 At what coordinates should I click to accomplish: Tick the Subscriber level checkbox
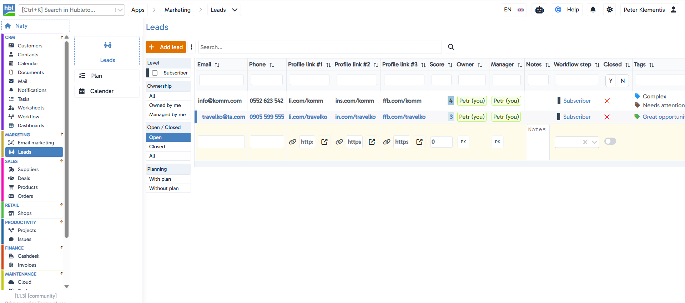(155, 73)
